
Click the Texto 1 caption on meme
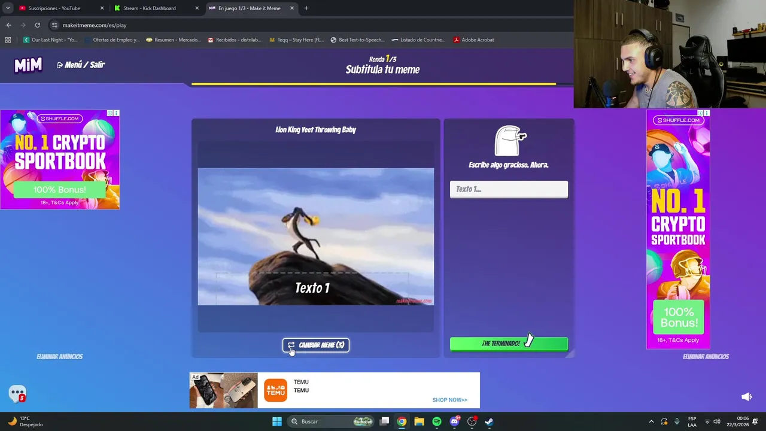312,288
